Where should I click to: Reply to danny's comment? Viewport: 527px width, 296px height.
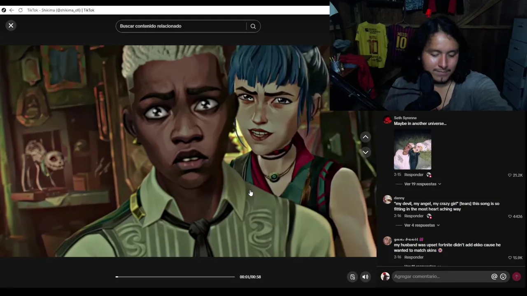[x=414, y=216]
